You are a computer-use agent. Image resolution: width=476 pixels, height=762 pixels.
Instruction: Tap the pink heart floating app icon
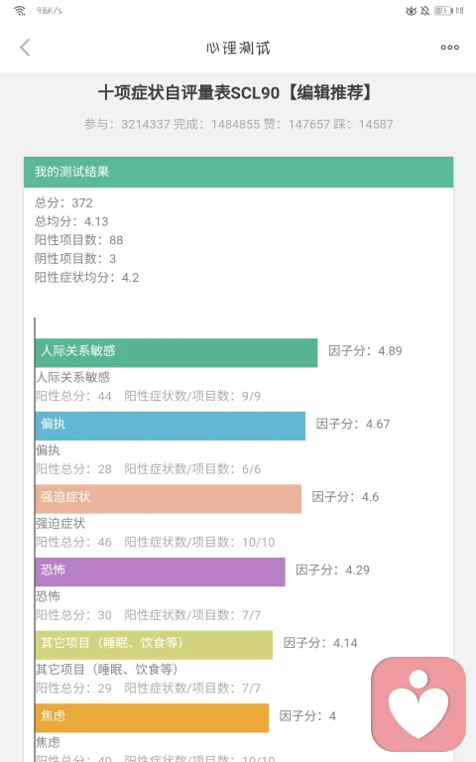(x=418, y=704)
